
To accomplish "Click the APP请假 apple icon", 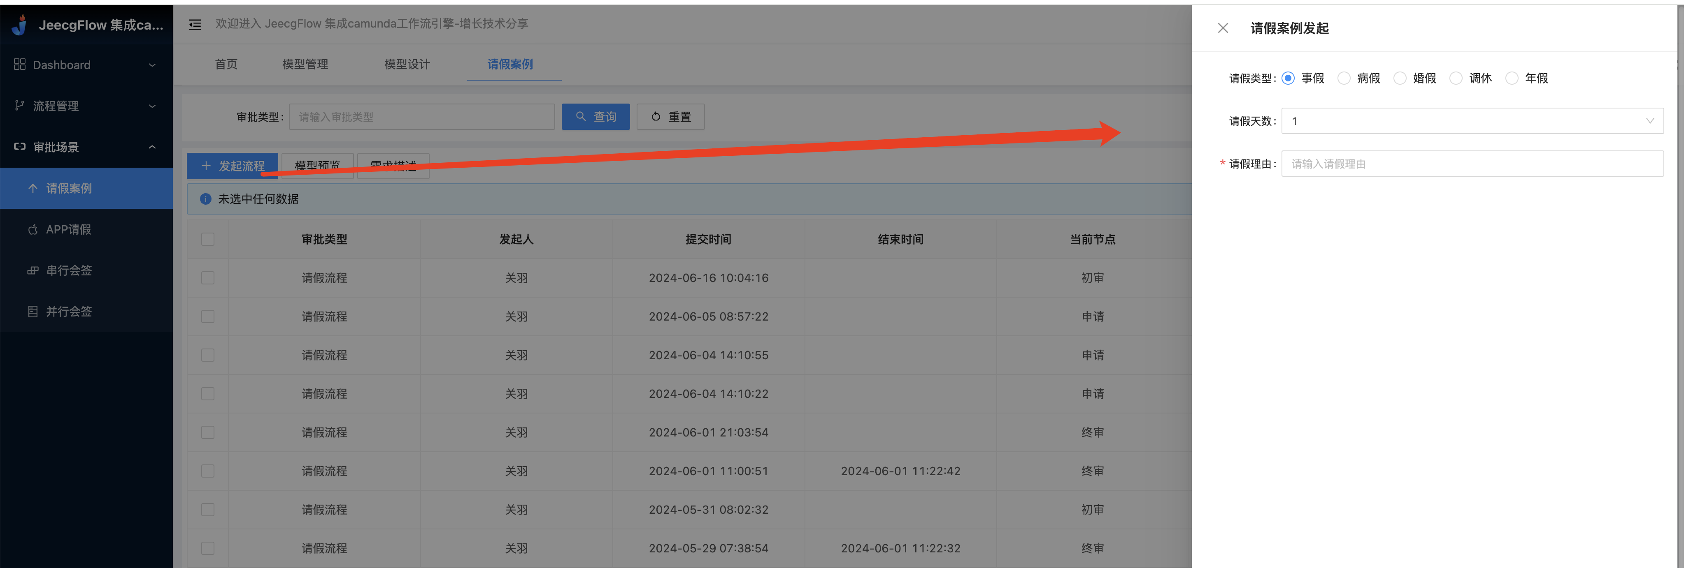I will pyautogui.click(x=33, y=229).
